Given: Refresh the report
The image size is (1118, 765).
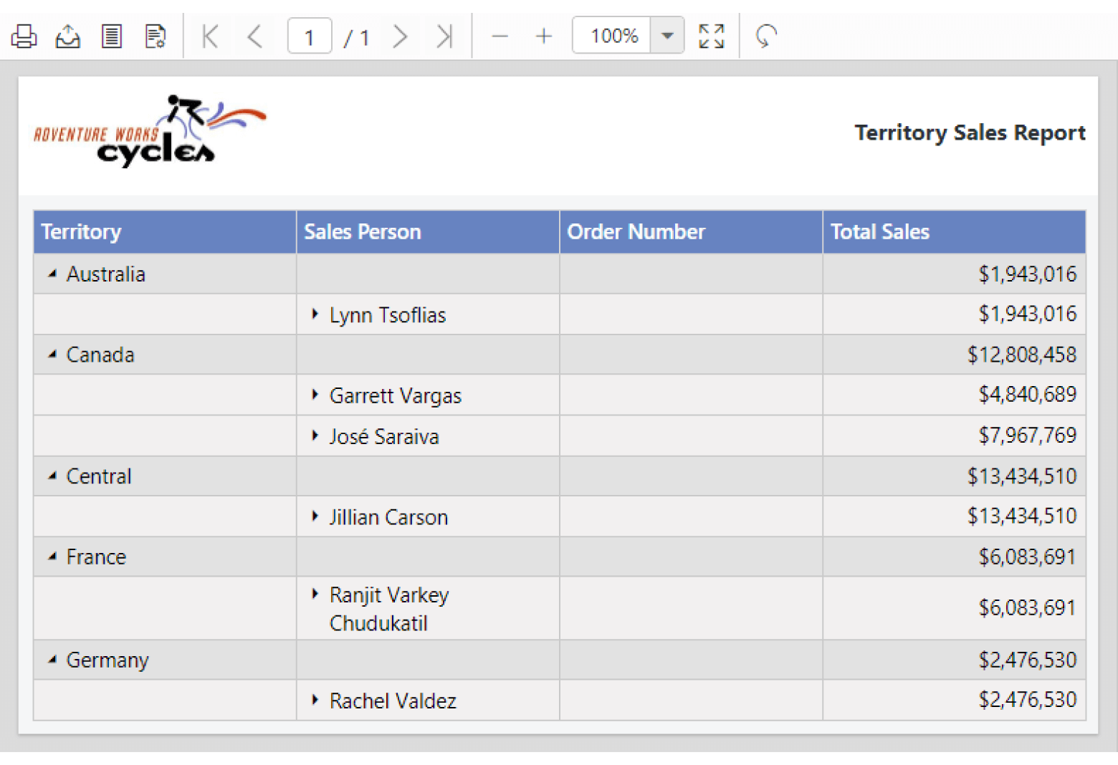Looking at the screenshot, I should pos(765,36).
